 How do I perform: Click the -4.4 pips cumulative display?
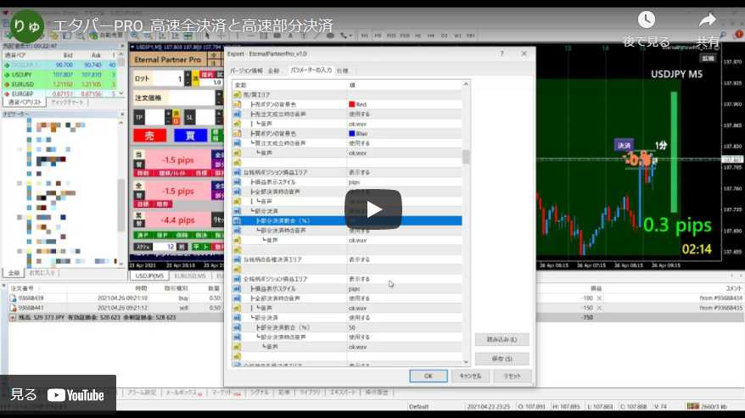point(177,220)
